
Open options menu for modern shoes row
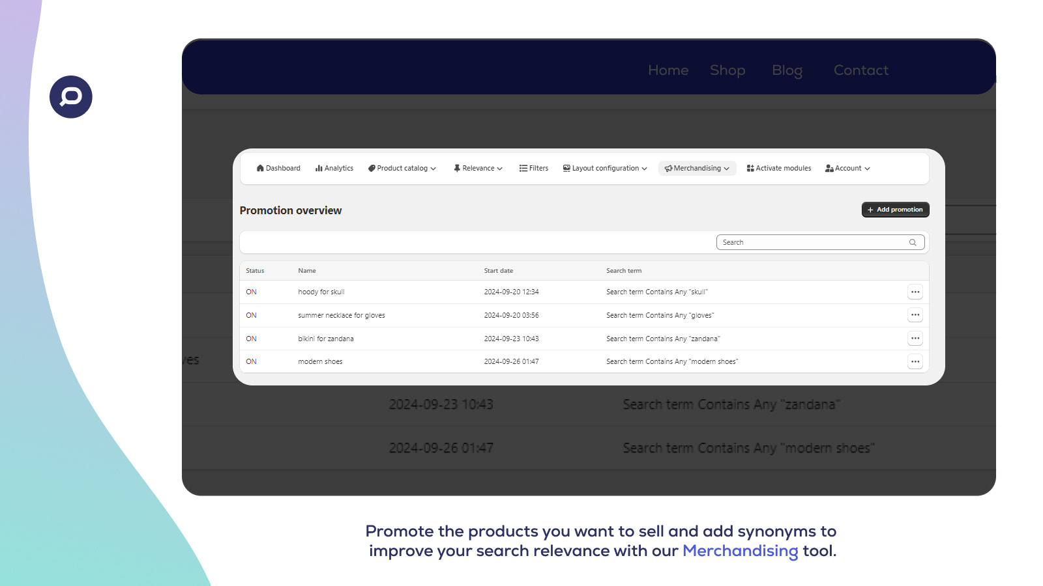point(915,361)
